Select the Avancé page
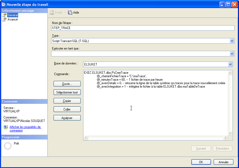 pyautogui.click(x=13, y=19)
